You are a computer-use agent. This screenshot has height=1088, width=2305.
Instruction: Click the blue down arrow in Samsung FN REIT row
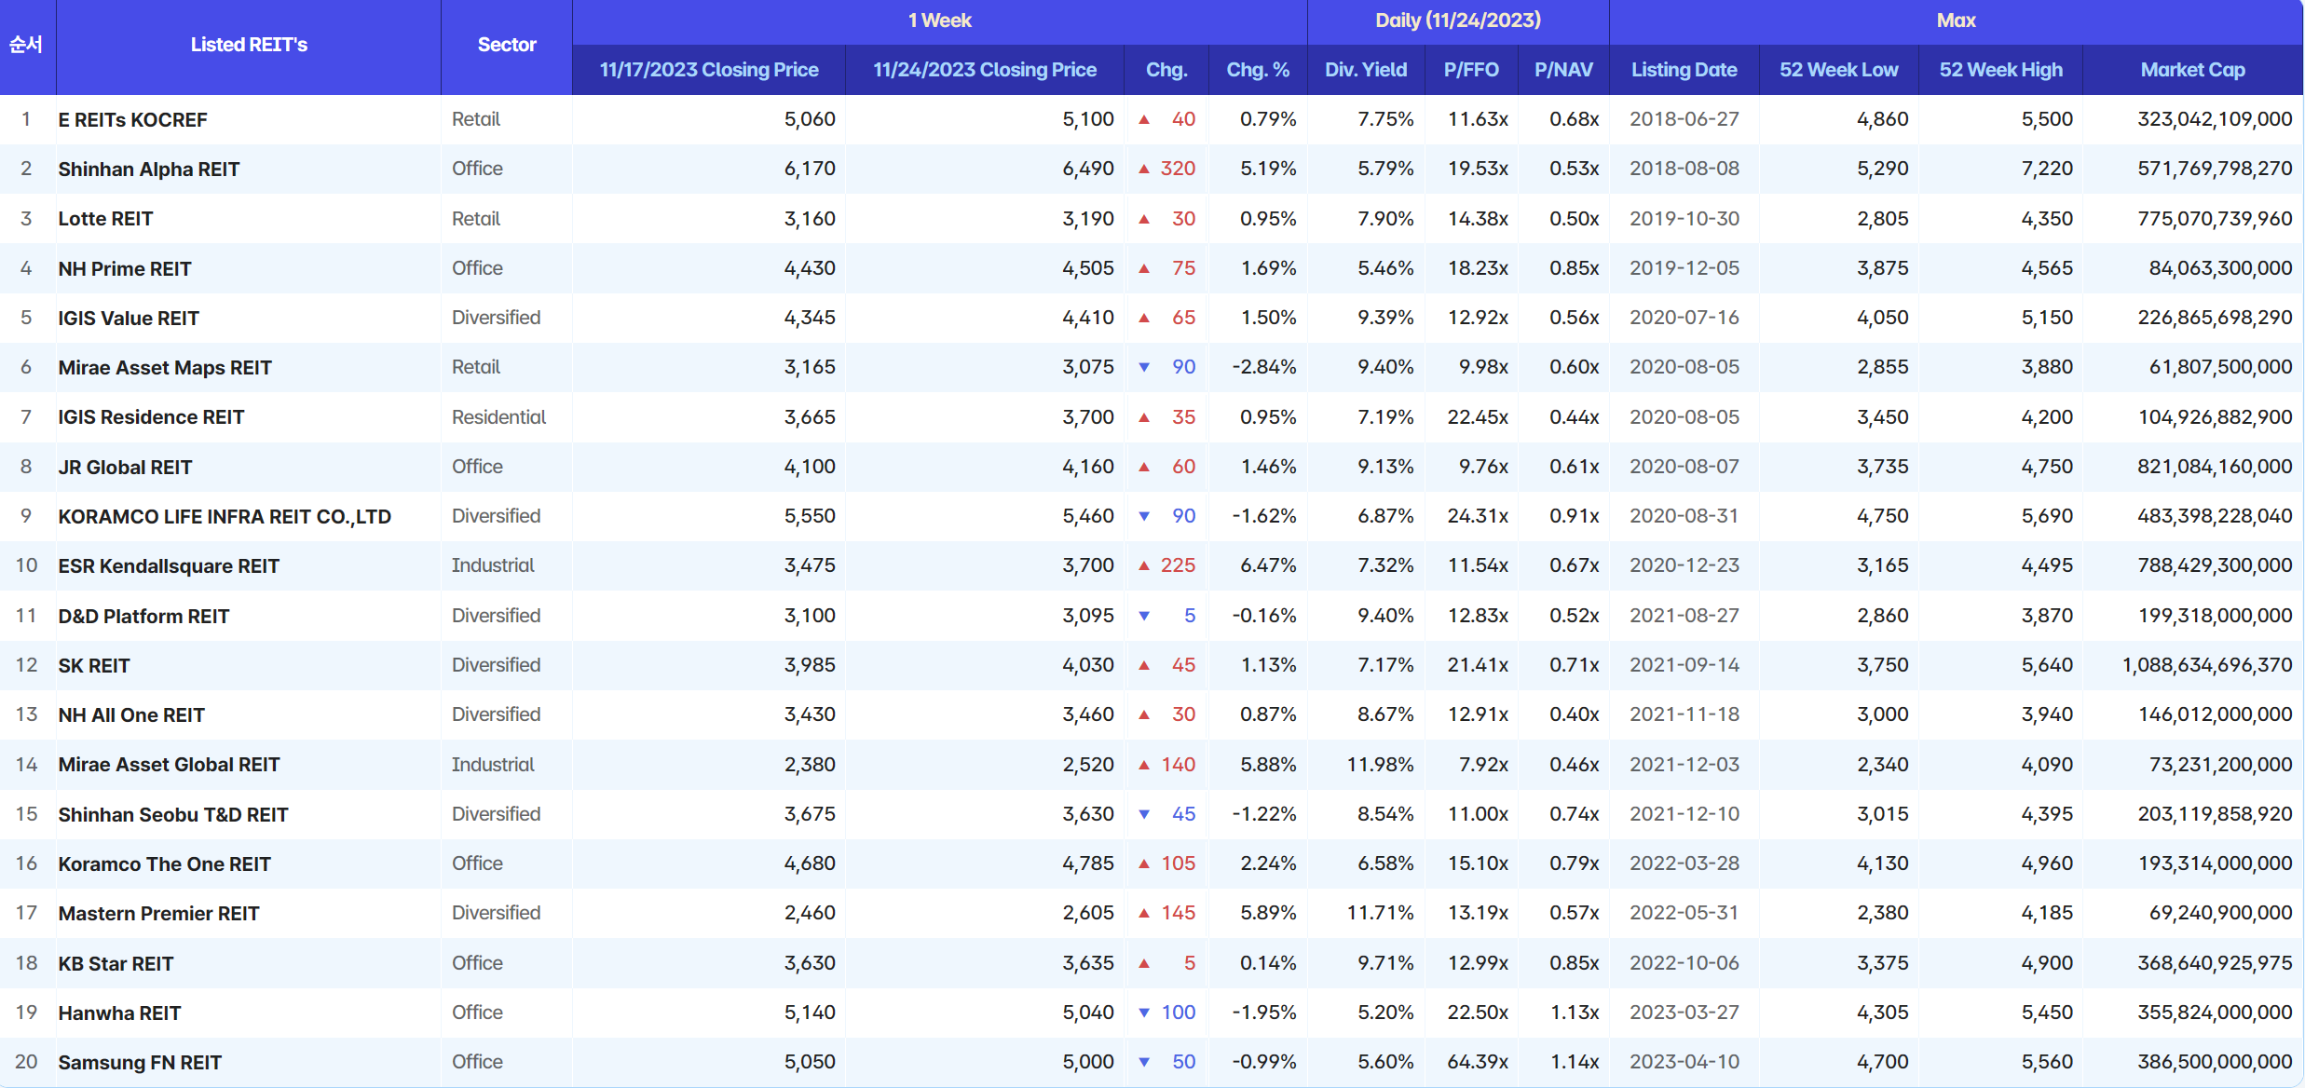[x=1144, y=1062]
